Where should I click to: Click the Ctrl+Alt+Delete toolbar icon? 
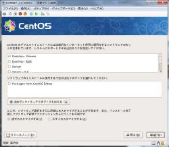click(4, 14)
